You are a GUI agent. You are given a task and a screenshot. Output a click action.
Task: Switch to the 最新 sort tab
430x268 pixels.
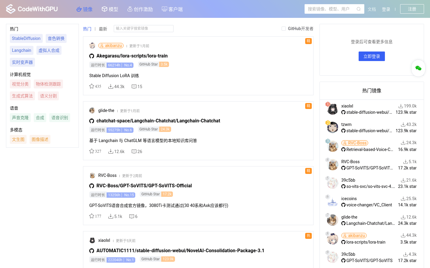tap(103, 29)
